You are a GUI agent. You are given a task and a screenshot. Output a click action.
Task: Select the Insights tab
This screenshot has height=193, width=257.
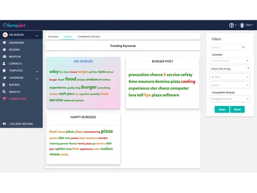click(x=68, y=37)
